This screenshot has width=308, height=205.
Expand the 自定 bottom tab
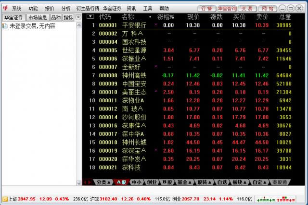click(259, 182)
